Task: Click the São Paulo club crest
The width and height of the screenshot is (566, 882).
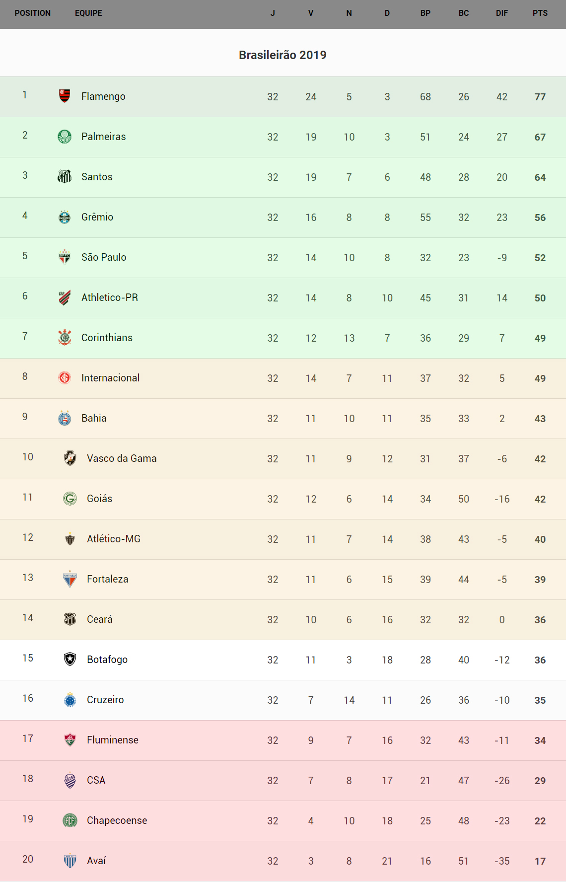Action: click(65, 257)
